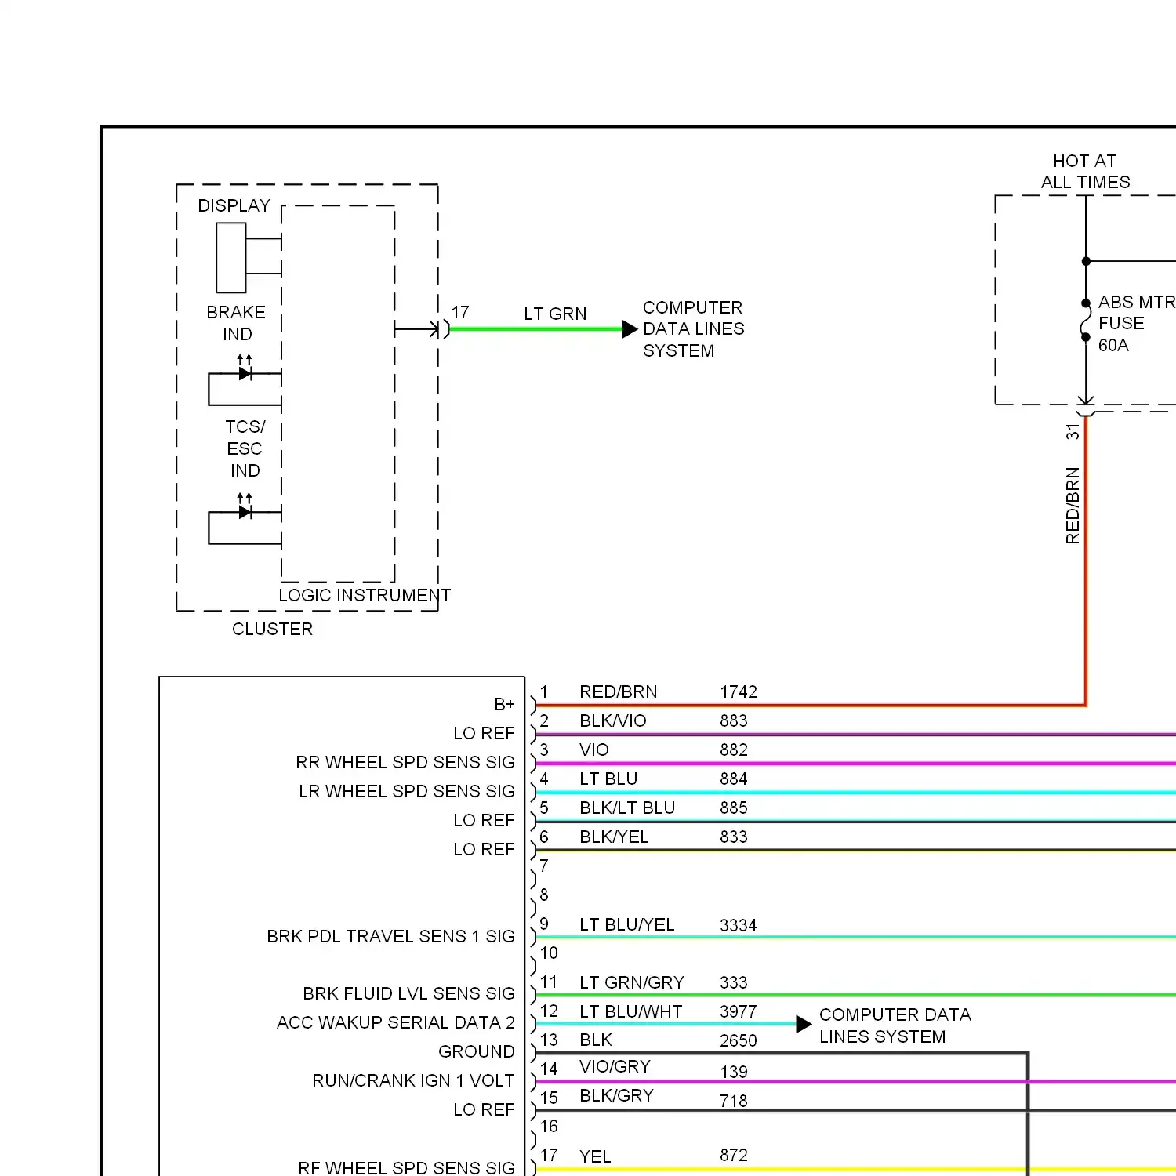The height and width of the screenshot is (1176, 1176).
Task: Click the ABS MTR FUSE 60A label
Action: (1137, 323)
